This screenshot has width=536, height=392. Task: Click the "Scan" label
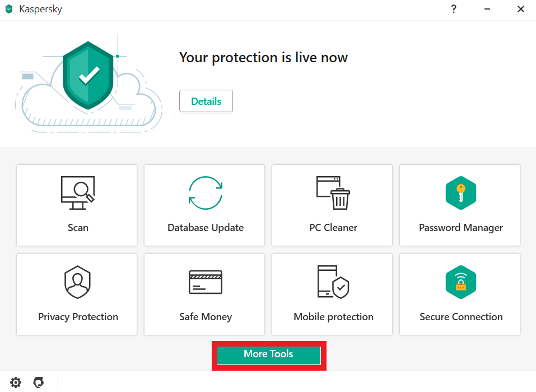coord(78,228)
